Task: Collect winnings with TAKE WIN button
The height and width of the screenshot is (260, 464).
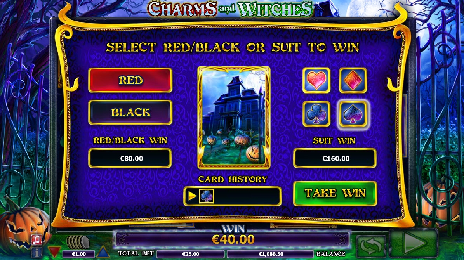Action: pyautogui.click(x=335, y=193)
